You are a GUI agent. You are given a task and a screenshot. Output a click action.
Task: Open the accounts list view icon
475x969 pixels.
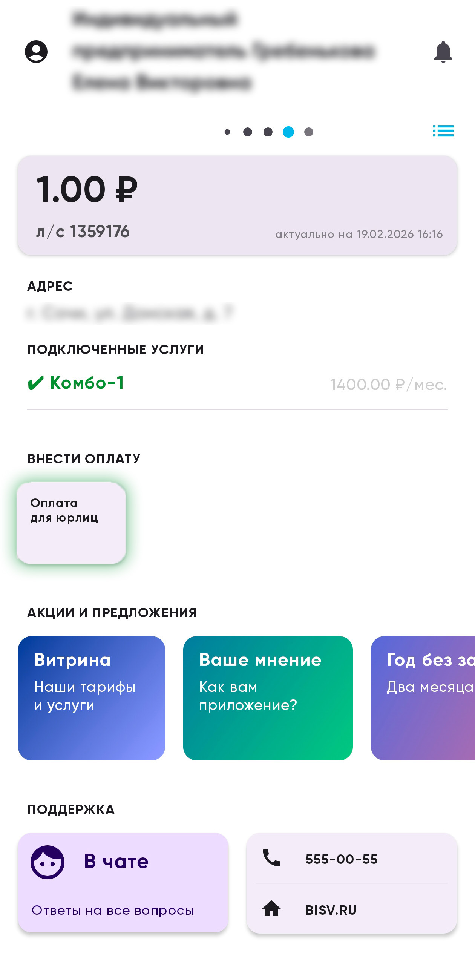[443, 131]
